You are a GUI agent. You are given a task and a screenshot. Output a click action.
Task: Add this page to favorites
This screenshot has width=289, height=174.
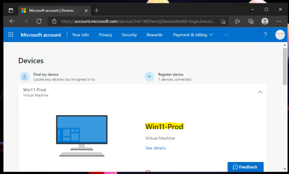click(223, 21)
